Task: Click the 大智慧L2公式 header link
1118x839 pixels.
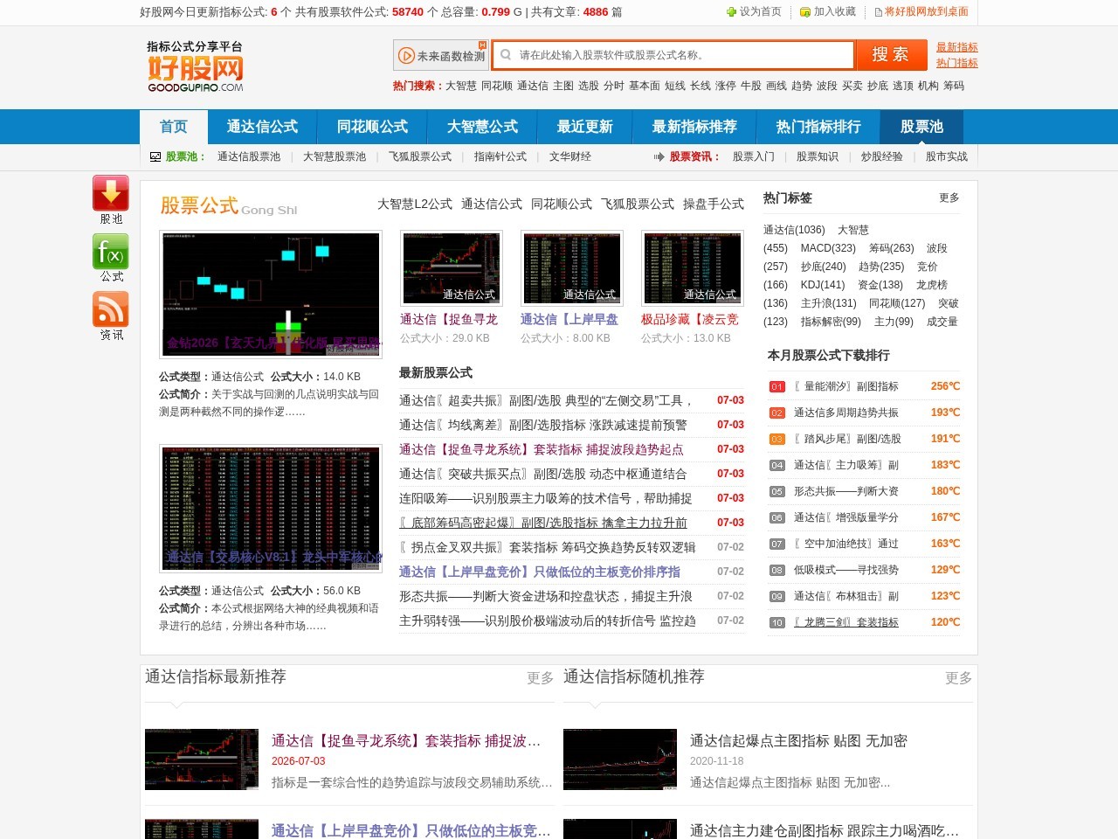Action: pos(415,204)
